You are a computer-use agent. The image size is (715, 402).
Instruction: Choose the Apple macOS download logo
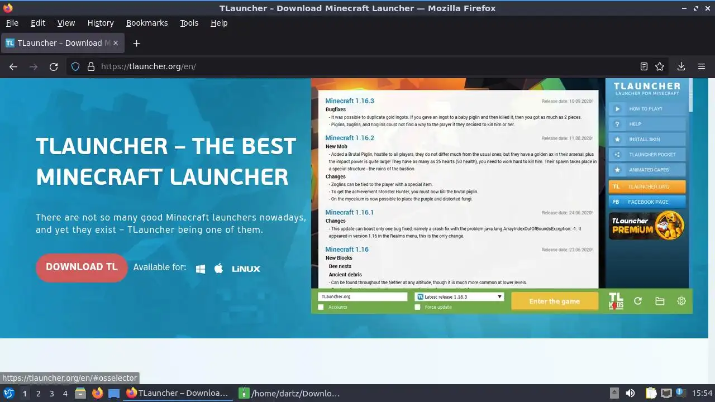pos(219,268)
